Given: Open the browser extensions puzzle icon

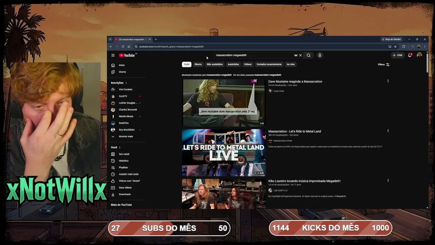Looking at the screenshot, I should (x=404, y=47).
